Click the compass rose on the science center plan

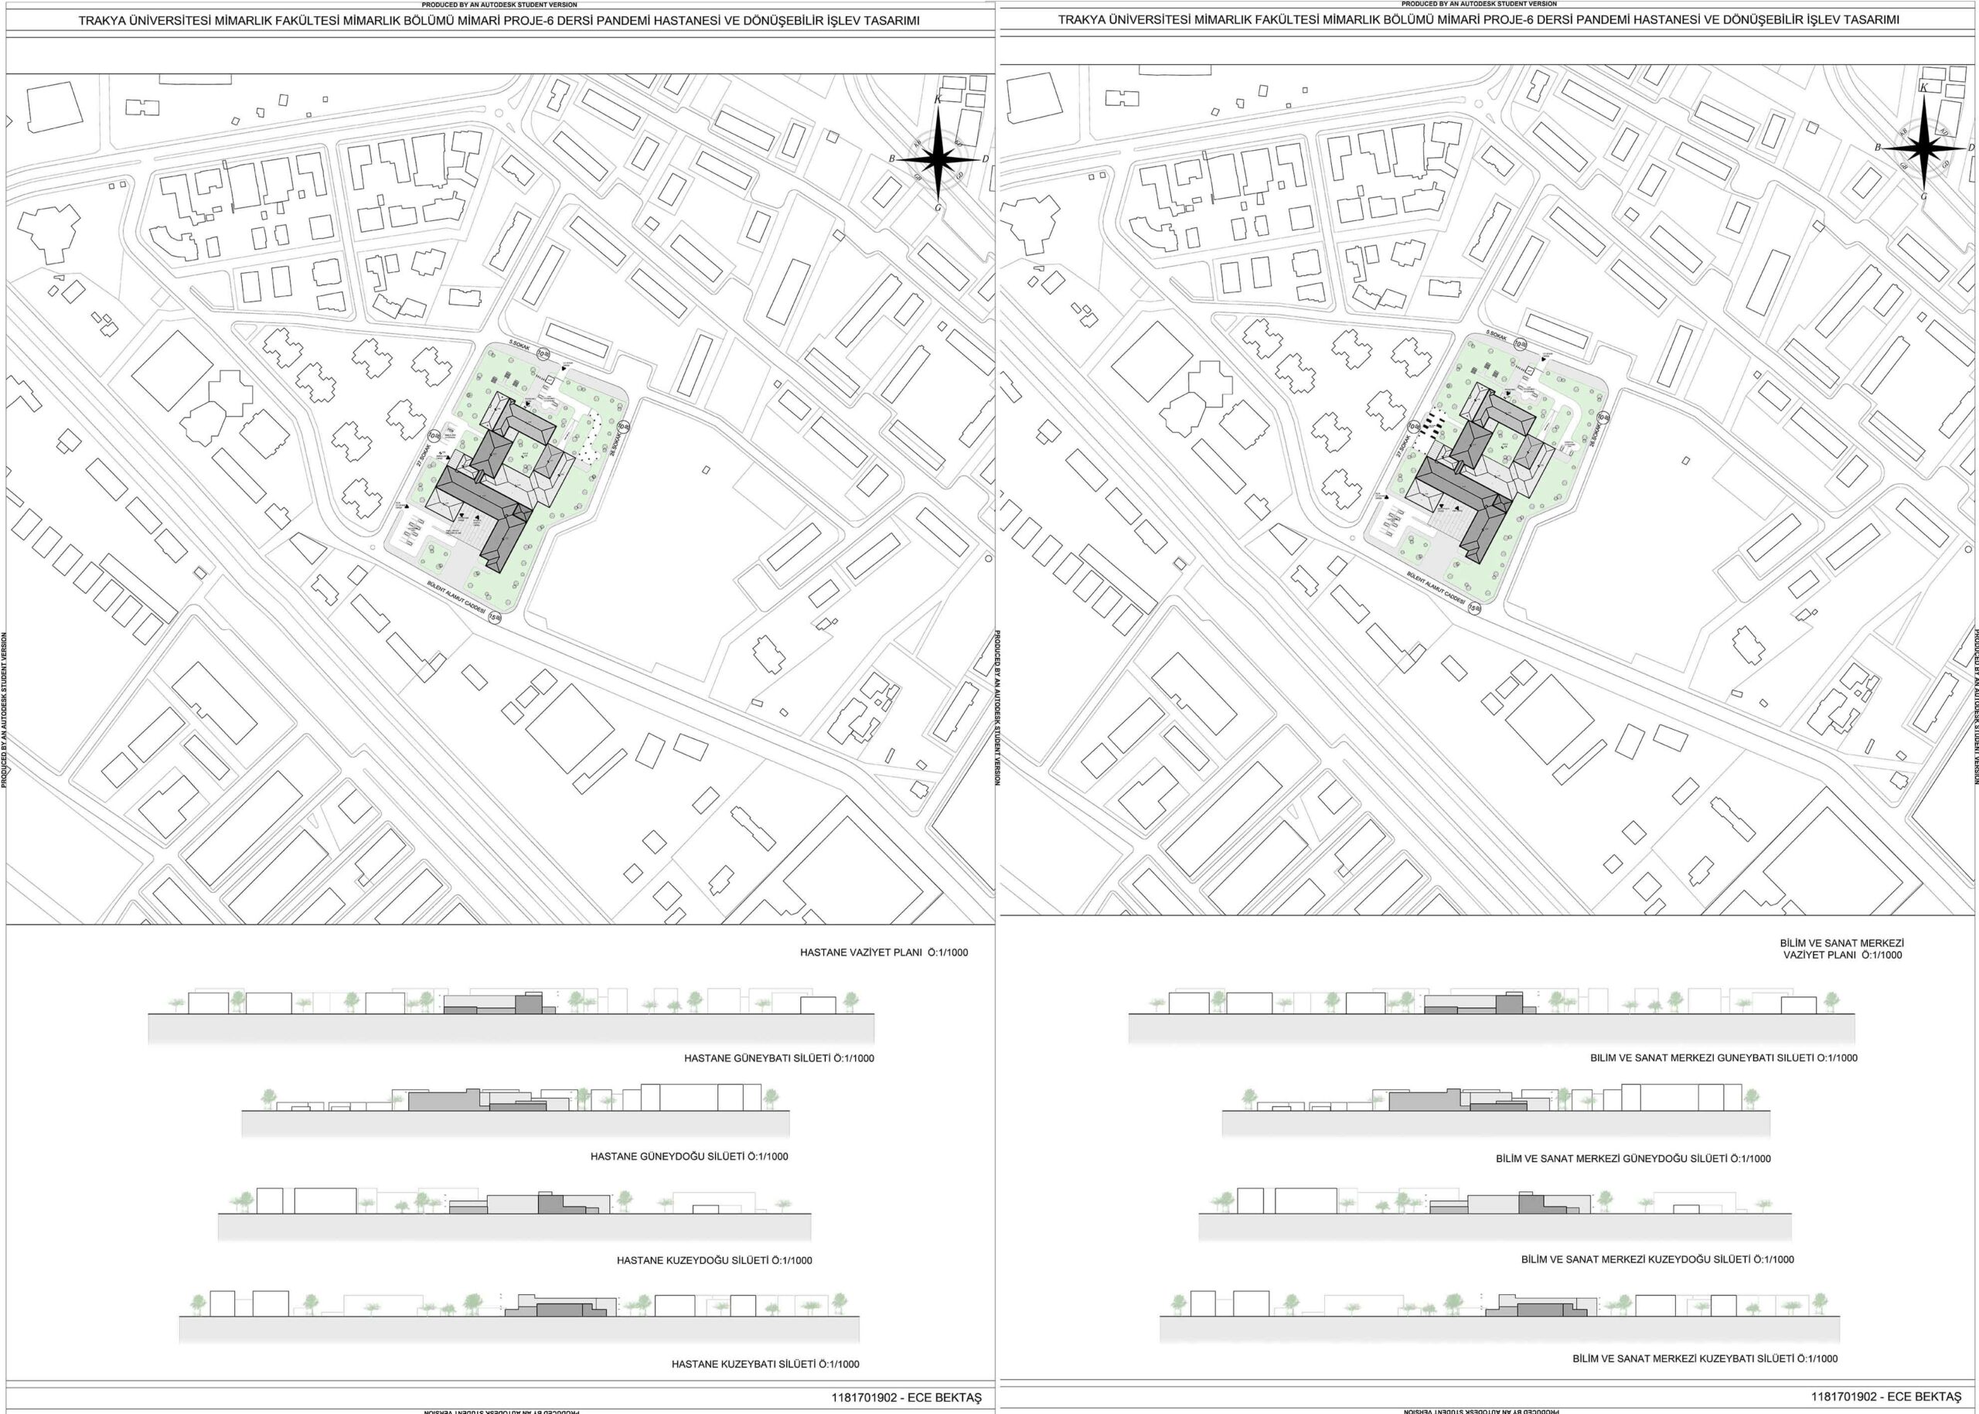pyautogui.click(x=1923, y=148)
